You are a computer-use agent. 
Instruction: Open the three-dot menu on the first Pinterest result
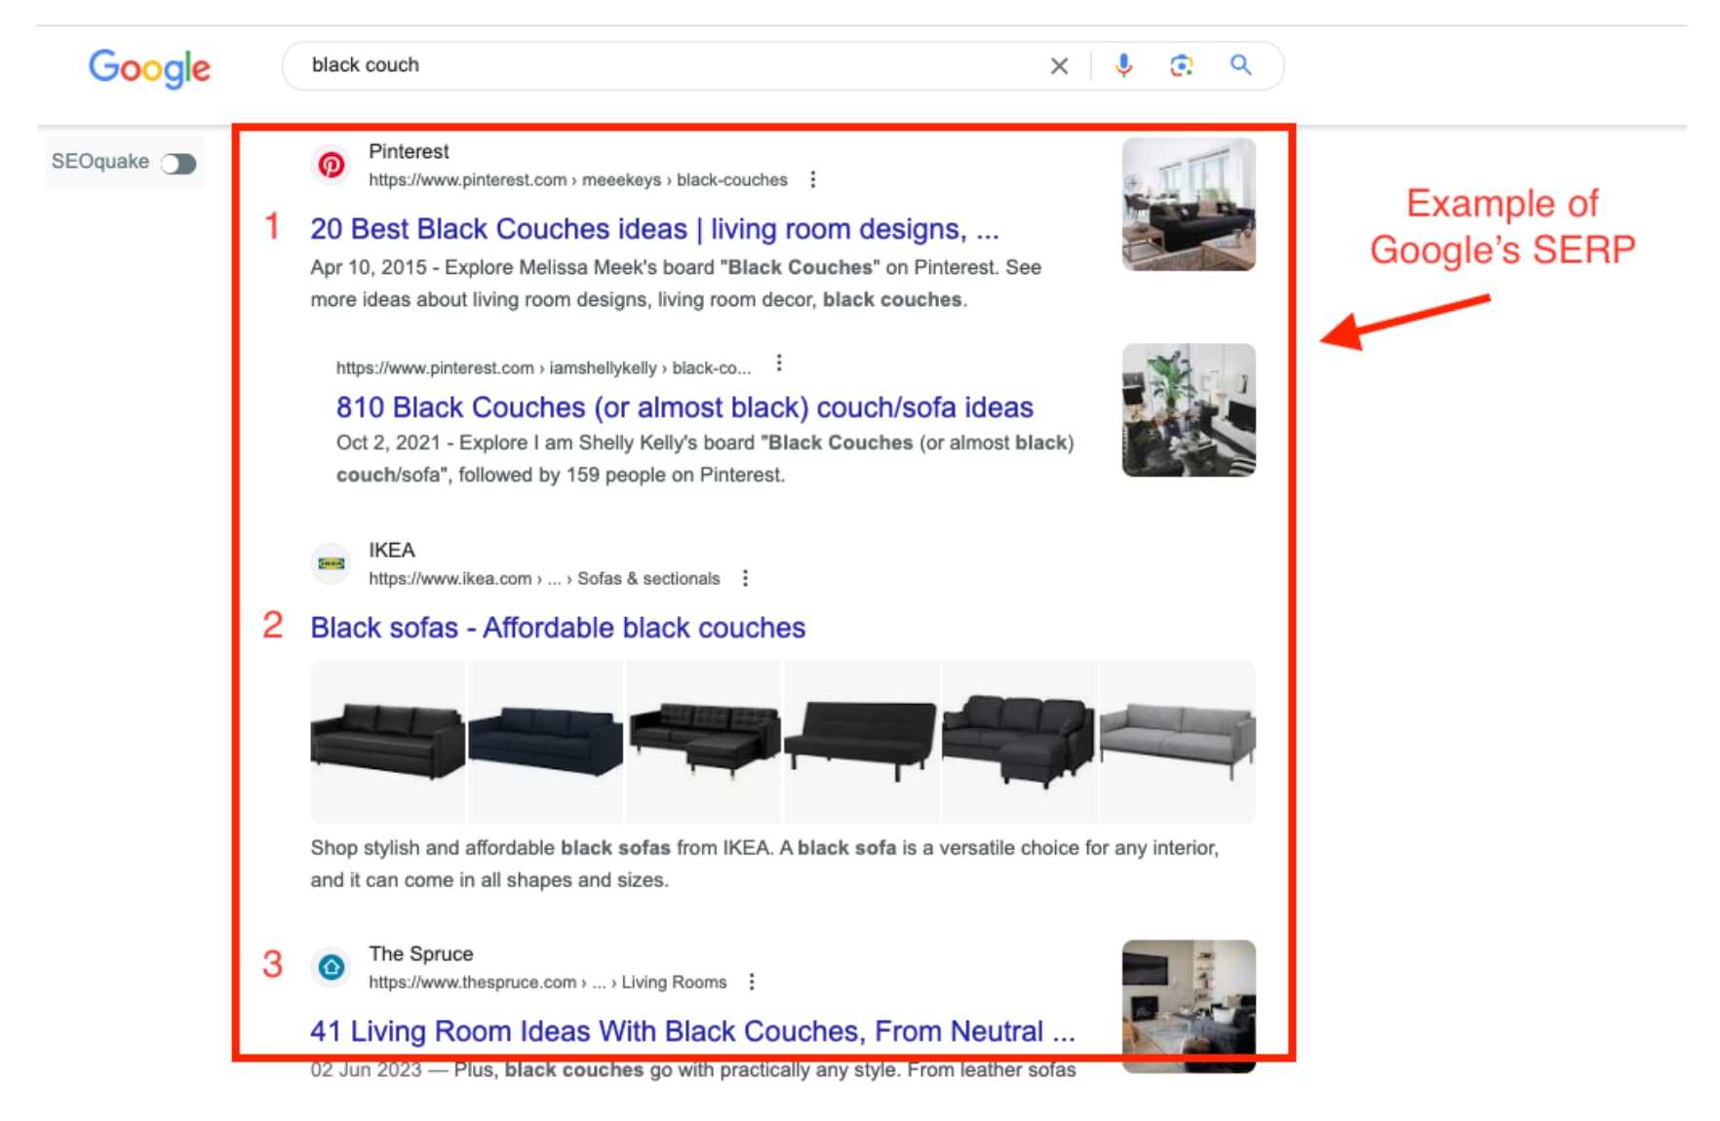[812, 179]
